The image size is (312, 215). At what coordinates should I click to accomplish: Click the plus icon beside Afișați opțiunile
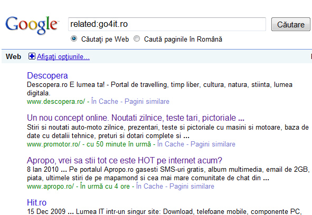[x=32, y=56]
